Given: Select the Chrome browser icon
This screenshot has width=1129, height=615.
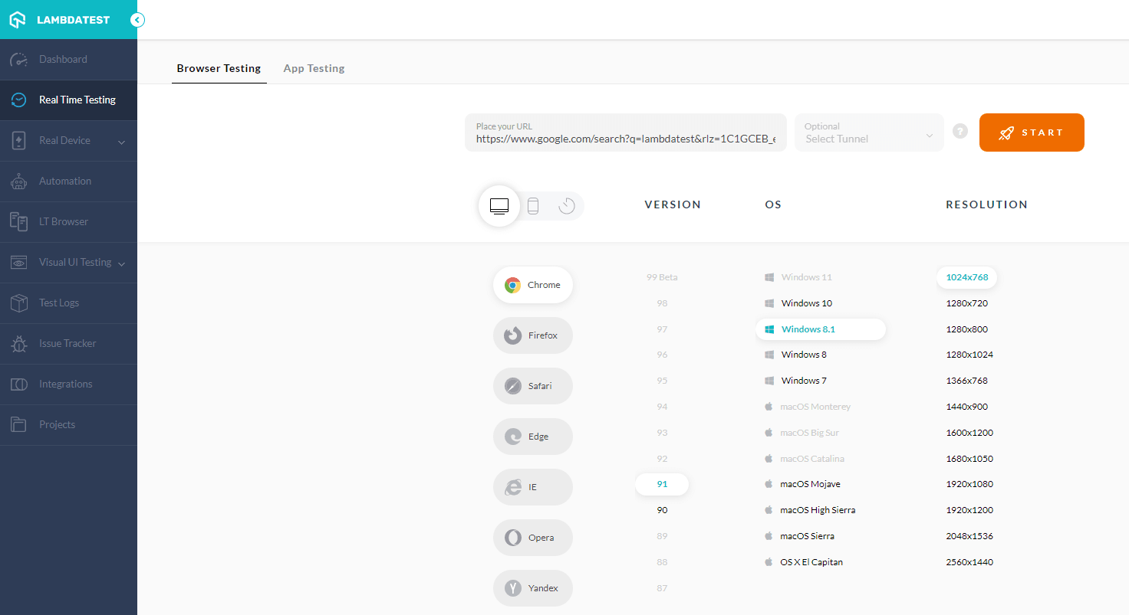Looking at the screenshot, I should (532, 284).
